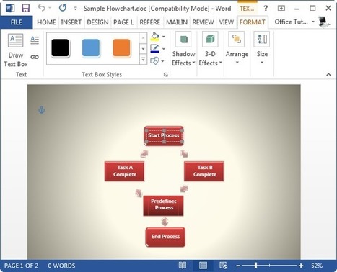The image size is (337, 272).
Task: Open the Shadow Effects menu
Action: click(x=183, y=50)
